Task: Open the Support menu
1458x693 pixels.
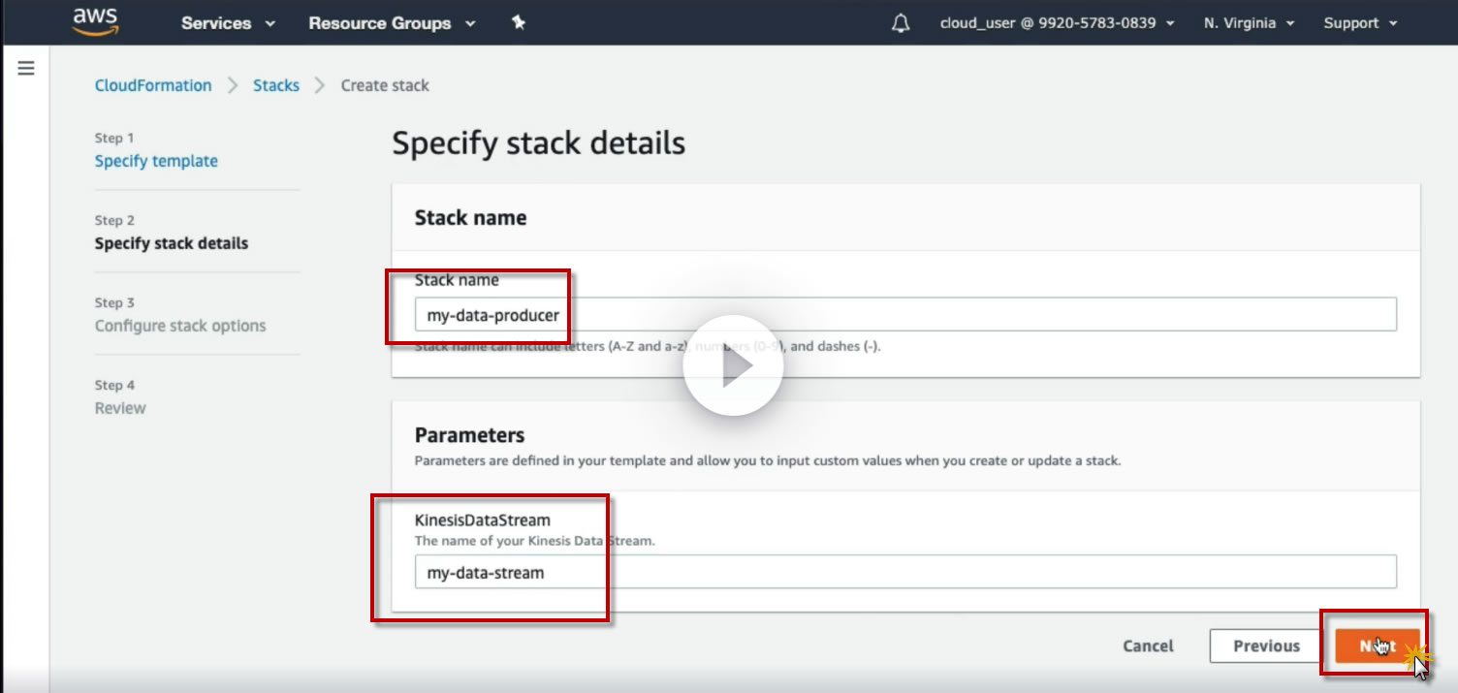Action: [1360, 23]
